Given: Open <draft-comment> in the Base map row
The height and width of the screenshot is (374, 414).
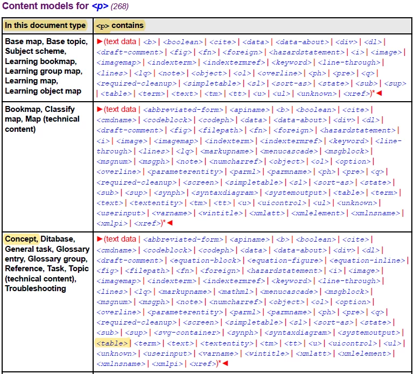Looking at the screenshot, I should pos(130,52).
